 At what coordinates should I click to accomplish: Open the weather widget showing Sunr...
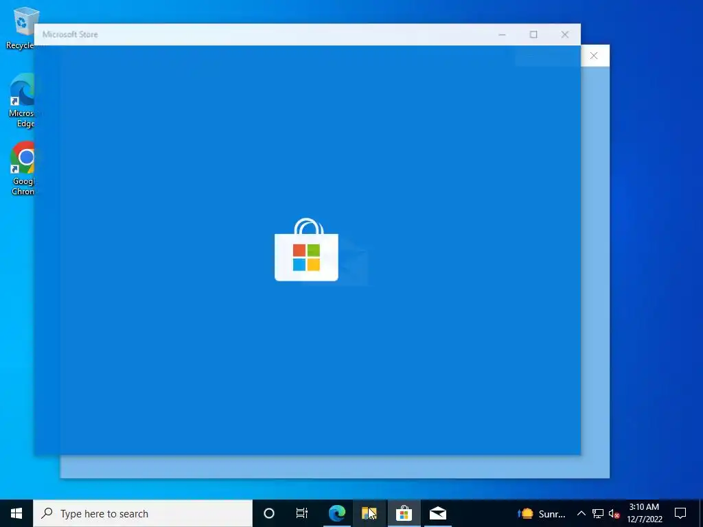point(542,513)
